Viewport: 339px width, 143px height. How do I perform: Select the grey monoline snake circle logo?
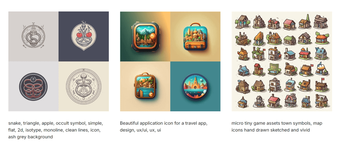pos(33,36)
